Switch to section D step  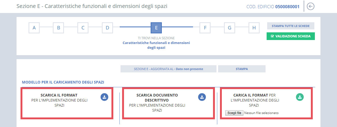(x=107, y=28)
